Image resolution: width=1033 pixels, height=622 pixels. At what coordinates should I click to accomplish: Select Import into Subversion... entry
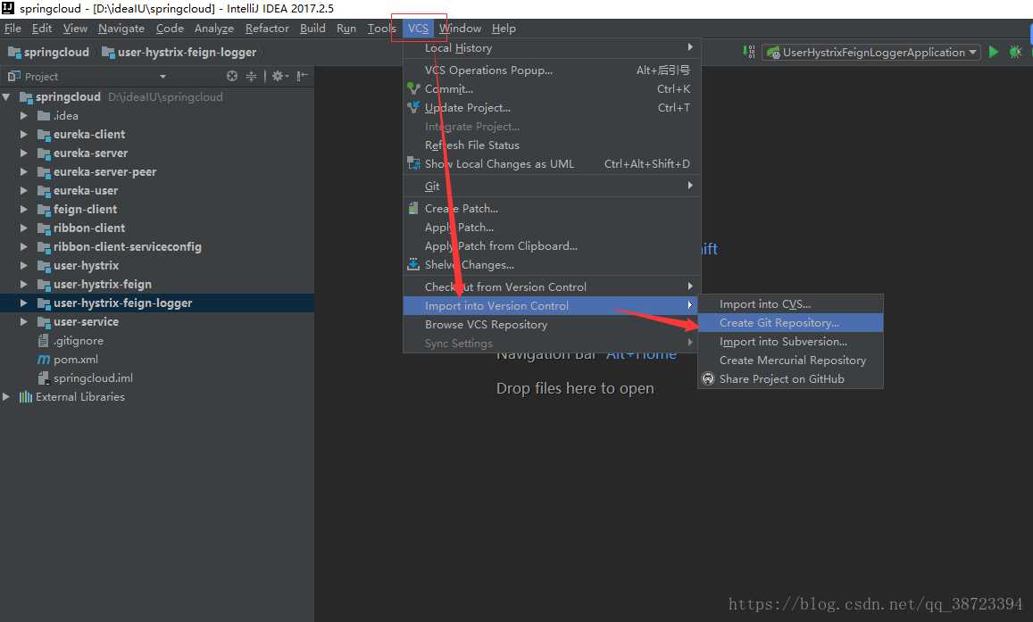(790, 342)
